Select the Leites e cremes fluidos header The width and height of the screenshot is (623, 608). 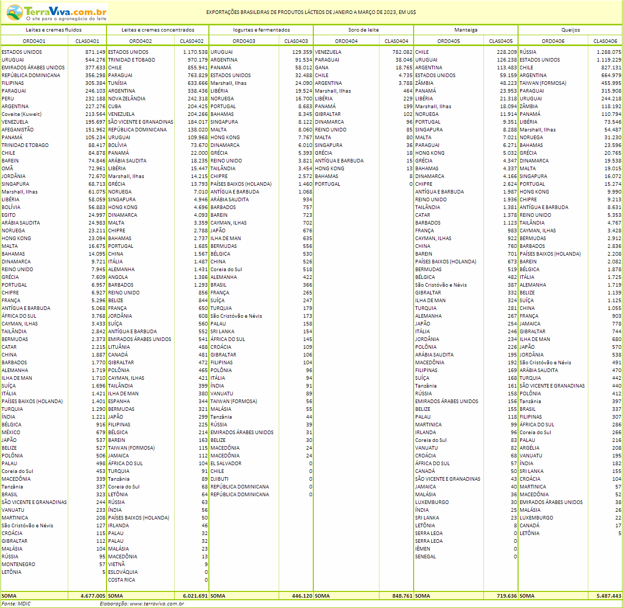(x=54, y=30)
